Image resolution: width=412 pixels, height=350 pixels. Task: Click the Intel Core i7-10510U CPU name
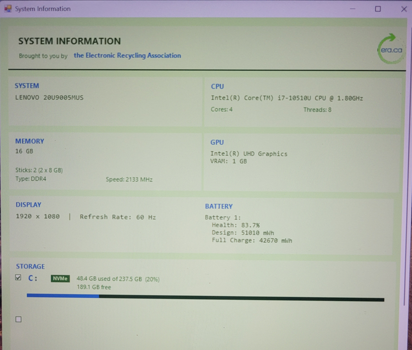(287, 98)
